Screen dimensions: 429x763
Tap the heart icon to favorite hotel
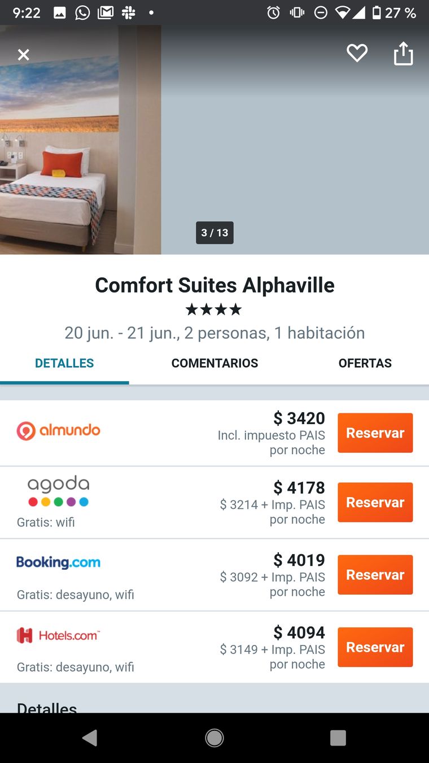point(357,54)
